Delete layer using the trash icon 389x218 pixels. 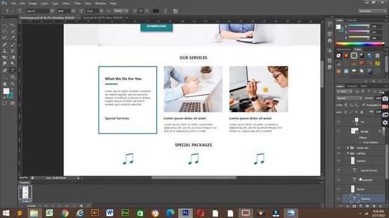[380, 206]
